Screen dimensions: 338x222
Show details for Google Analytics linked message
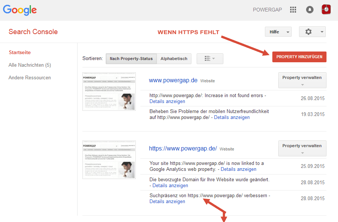239,169
